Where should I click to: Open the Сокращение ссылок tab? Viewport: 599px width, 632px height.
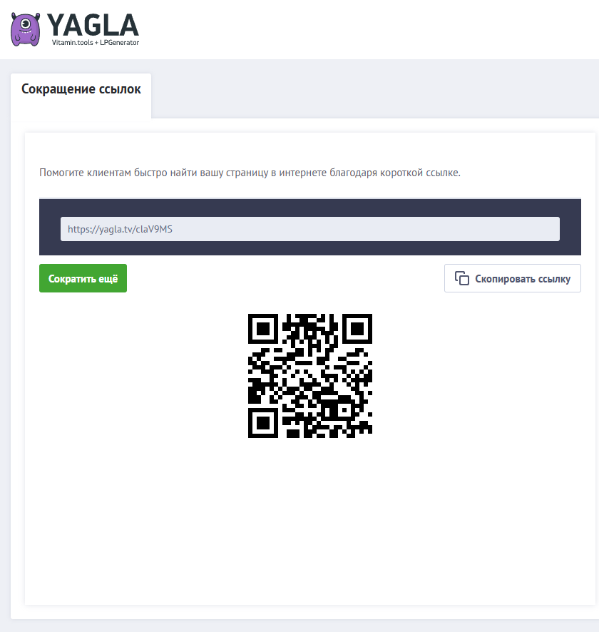[81, 89]
